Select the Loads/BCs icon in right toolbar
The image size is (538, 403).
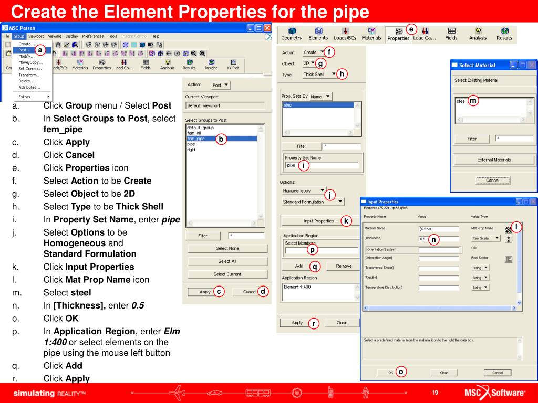(x=345, y=34)
